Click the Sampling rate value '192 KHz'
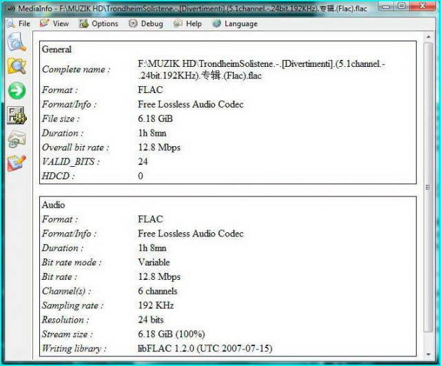Viewport: 441px width, 366px height. pos(156,305)
